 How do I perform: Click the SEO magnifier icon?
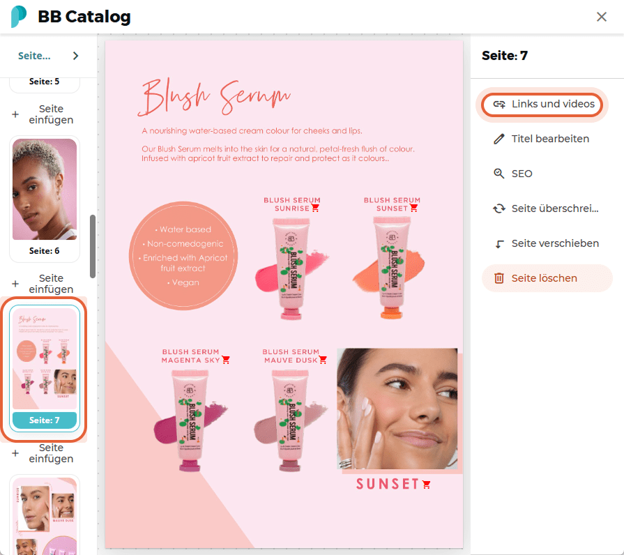[x=499, y=174]
